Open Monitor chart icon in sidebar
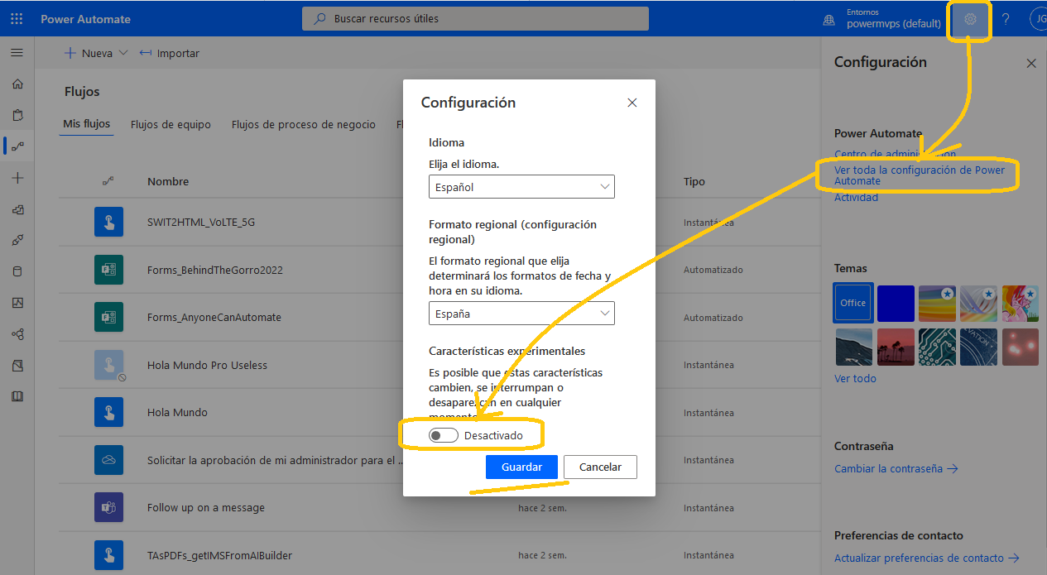 click(x=17, y=303)
